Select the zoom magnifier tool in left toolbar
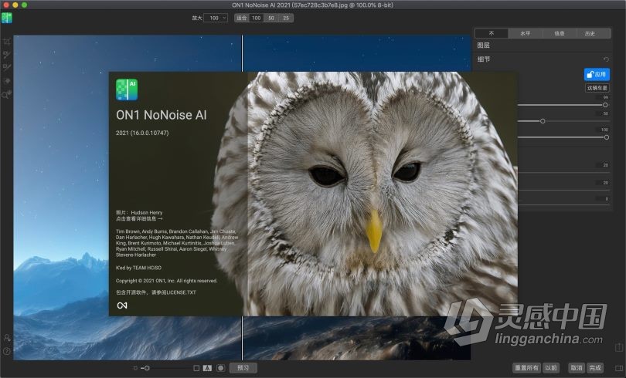Viewport: 626px width, 378px height. click(7, 94)
